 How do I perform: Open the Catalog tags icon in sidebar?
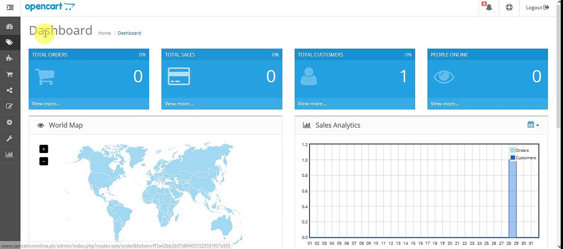(x=10, y=42)
